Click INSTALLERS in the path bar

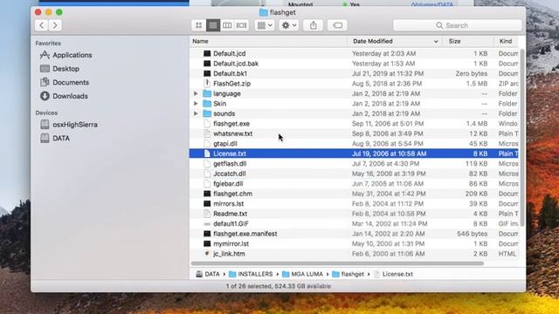point(251,274)
